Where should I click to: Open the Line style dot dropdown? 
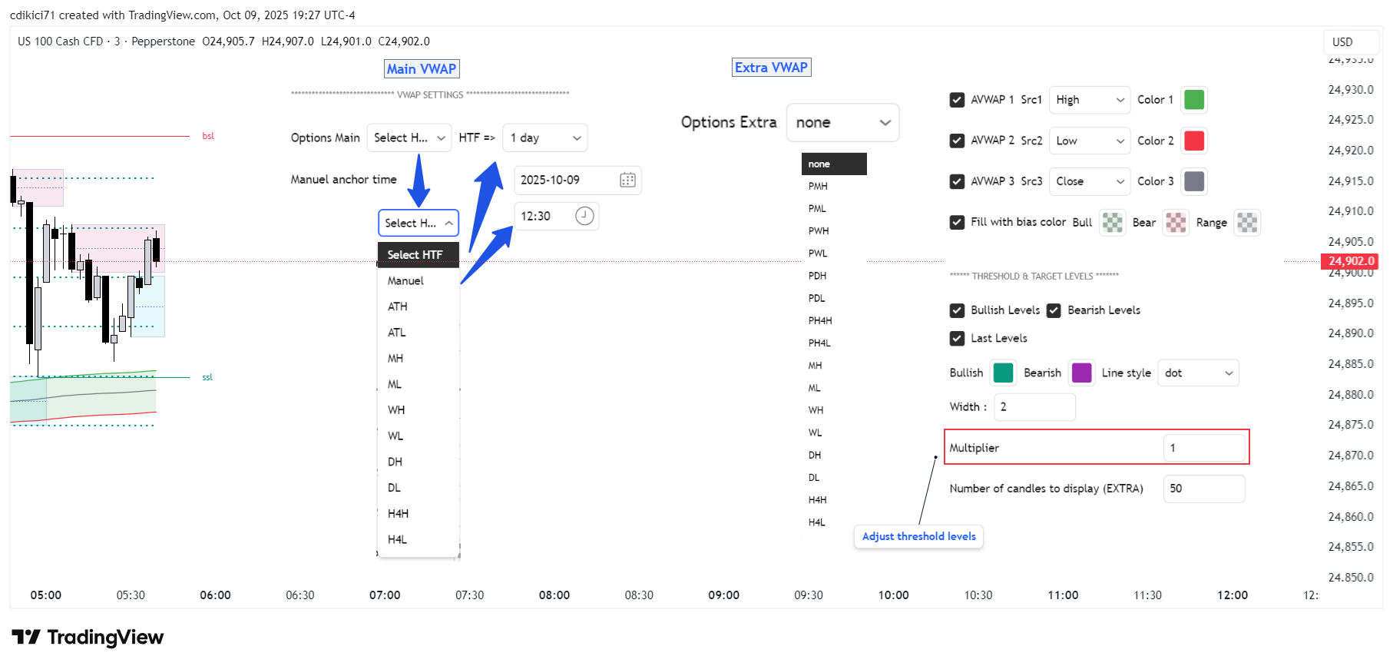1198,373
